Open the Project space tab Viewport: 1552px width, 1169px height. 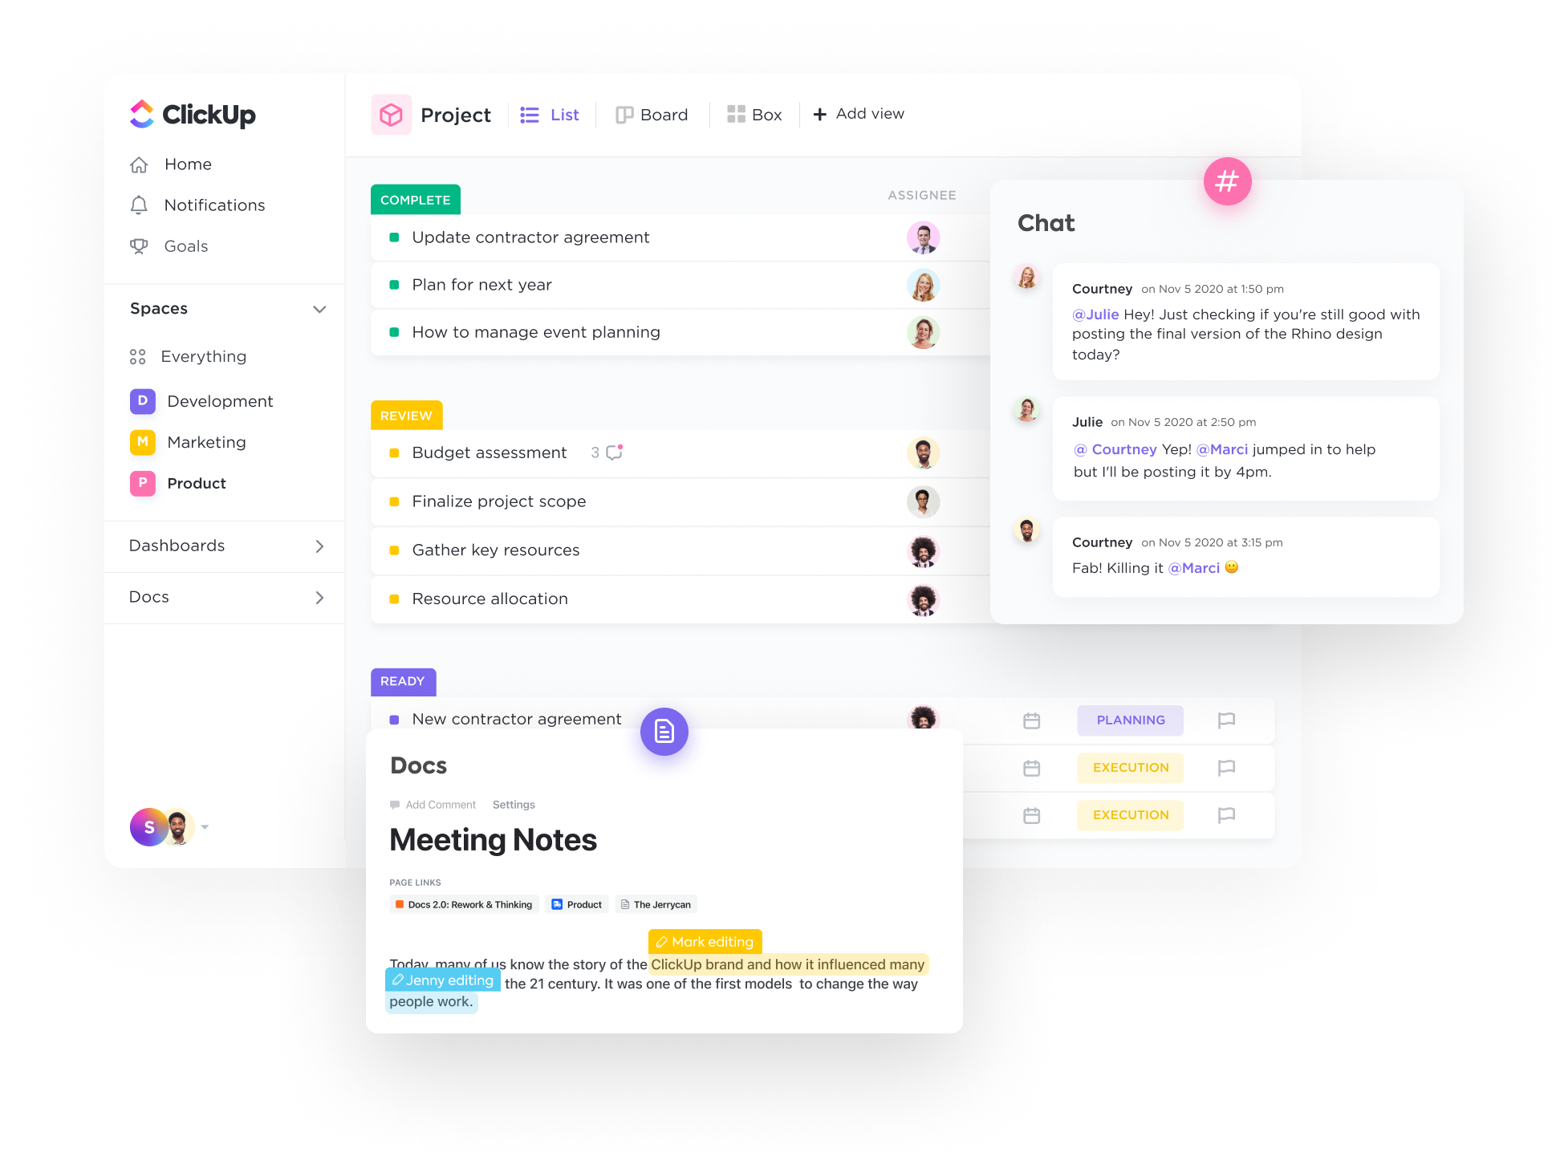[429, 113]
